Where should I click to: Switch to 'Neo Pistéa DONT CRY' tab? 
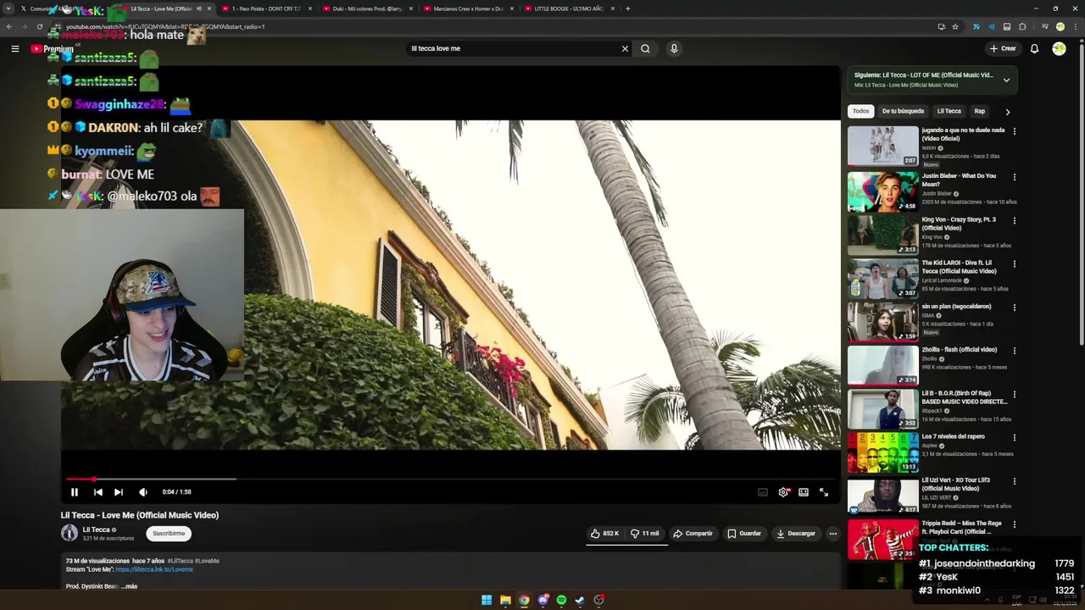pos(266,8)
